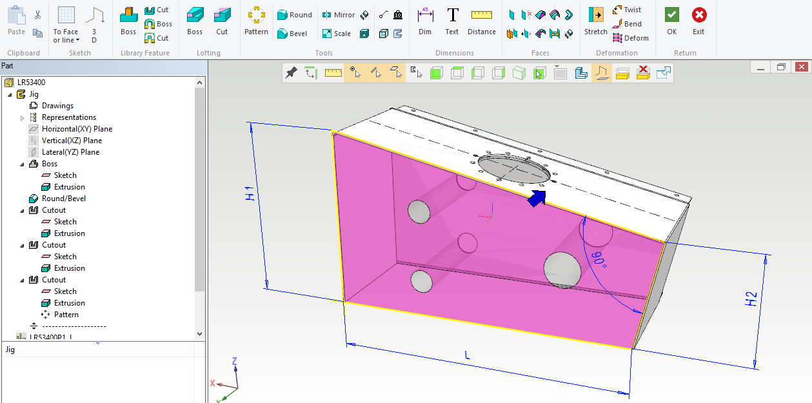Select Round/Bevel feature in the tree

click(x=63, y=199)
